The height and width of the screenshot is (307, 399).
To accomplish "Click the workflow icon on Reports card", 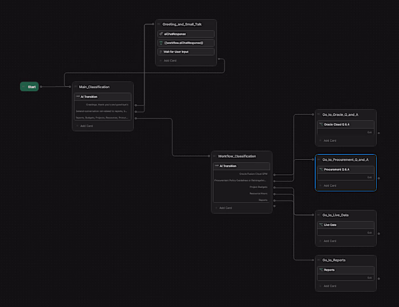I will pos(321,269).
